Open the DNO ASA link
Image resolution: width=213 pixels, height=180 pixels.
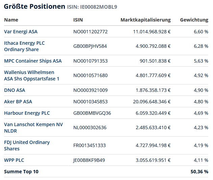[15, 90]
